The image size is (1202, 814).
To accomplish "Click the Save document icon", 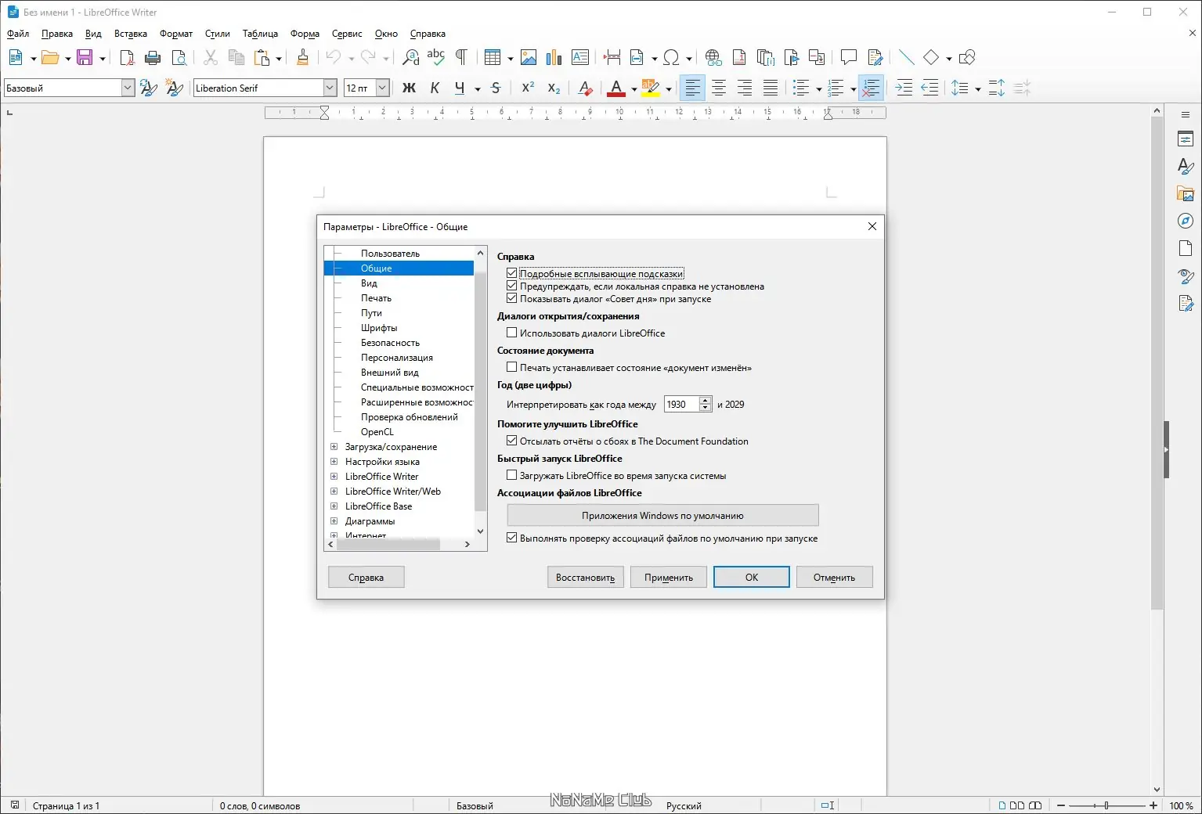I will [85, 57].
